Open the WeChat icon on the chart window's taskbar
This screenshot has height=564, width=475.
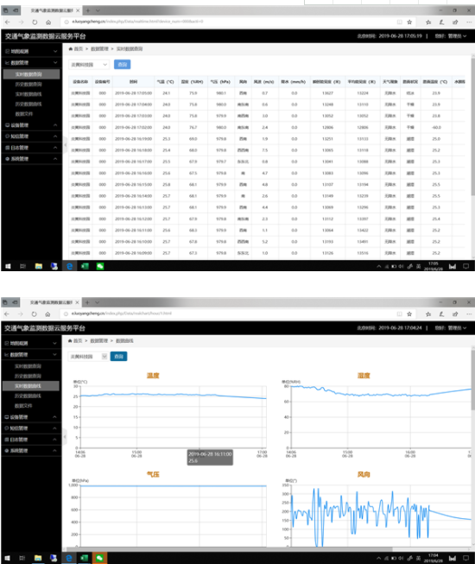(x=99, y=558)
